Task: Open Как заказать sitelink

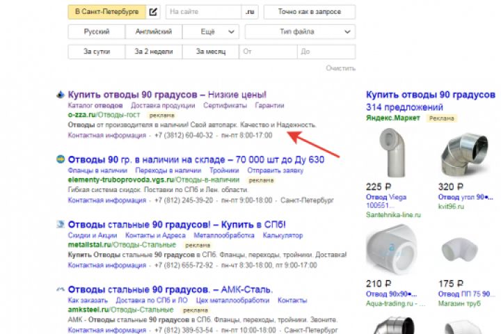Action: [88, 301]
